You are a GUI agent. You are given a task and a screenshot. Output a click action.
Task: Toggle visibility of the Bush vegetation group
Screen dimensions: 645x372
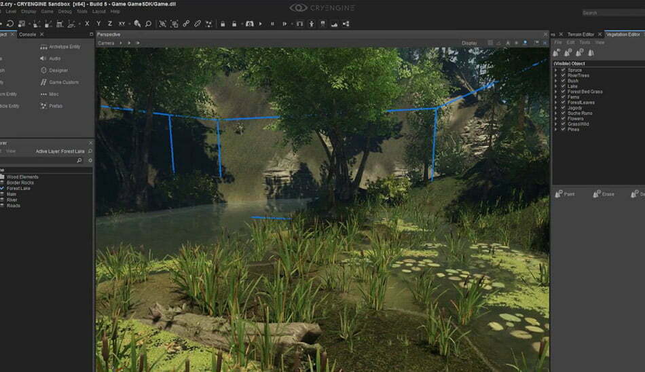(563, 81)
